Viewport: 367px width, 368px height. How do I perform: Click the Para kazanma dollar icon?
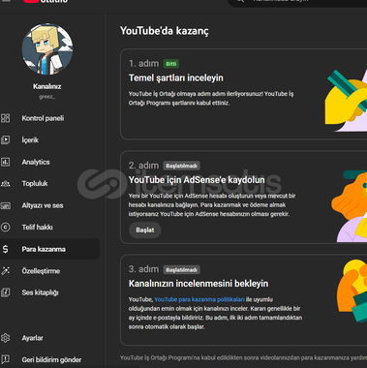point(5,249)
